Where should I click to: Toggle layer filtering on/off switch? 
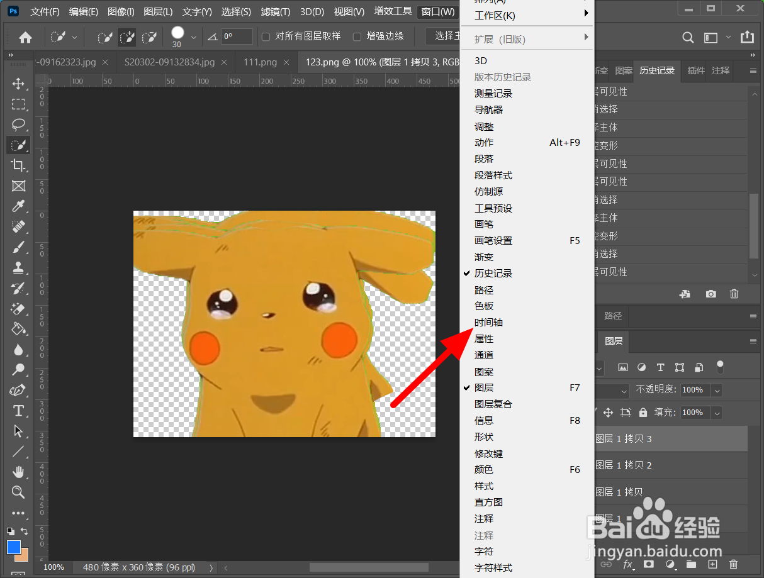(x=720, y=367)
